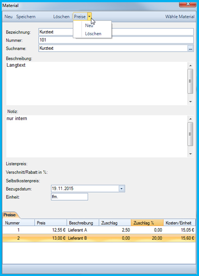Image resolution: width=199 pixels, height=276 pixels.
Task: Choose Löschen from the Preise dropdown menu
Action: pyautogui.click(x=93, y=34)
